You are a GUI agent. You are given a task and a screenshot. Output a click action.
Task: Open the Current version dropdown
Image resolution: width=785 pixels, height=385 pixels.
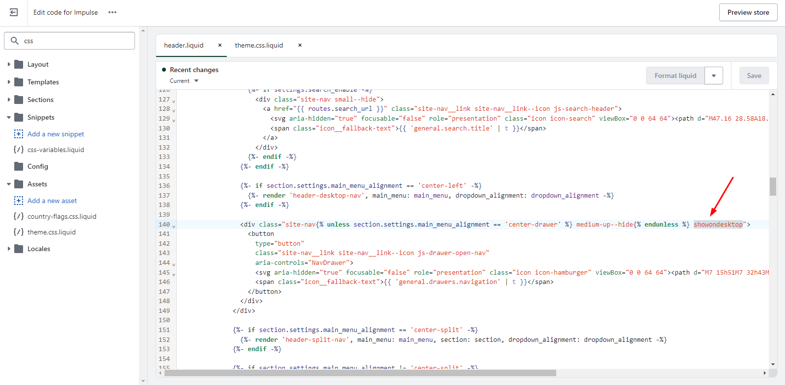coord(184,81)
